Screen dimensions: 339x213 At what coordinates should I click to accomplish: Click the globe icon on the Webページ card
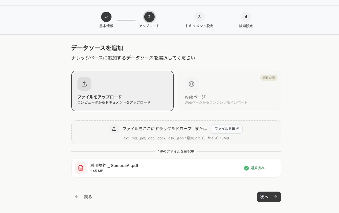192,84
